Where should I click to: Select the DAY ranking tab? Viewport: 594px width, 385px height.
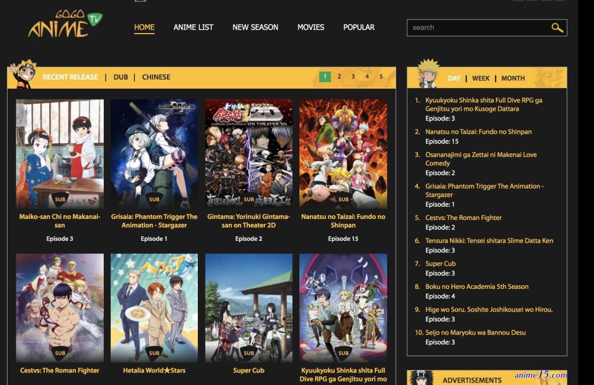click(x=454, y=78)
